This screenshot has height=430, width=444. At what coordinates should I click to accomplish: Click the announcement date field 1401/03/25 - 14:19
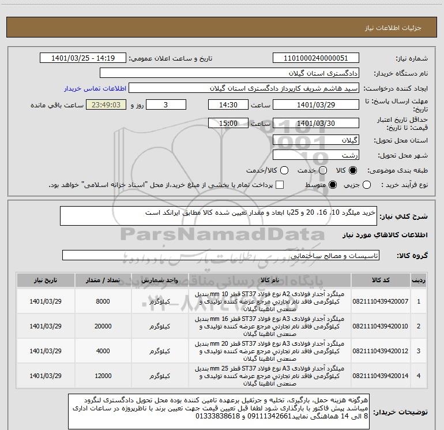pos(83,58)
